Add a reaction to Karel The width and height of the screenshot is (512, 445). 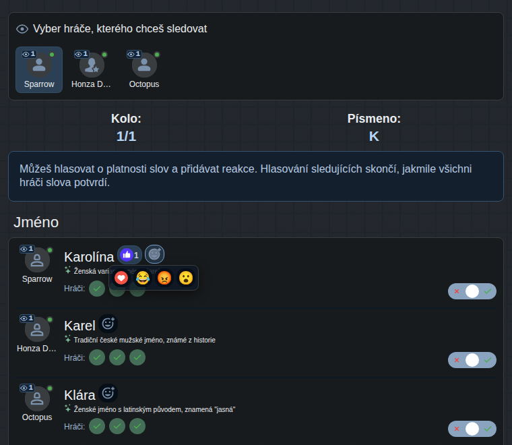click(108, 324)
